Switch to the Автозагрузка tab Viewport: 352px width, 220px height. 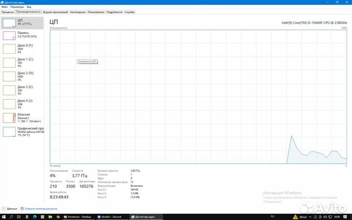point(78,12)
